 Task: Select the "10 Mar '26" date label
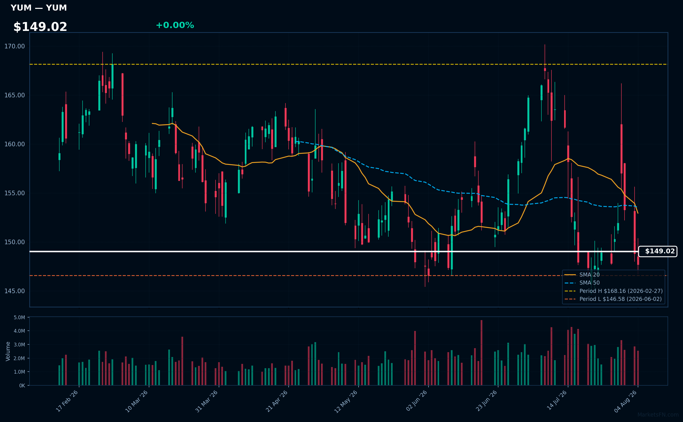[136, 401]
